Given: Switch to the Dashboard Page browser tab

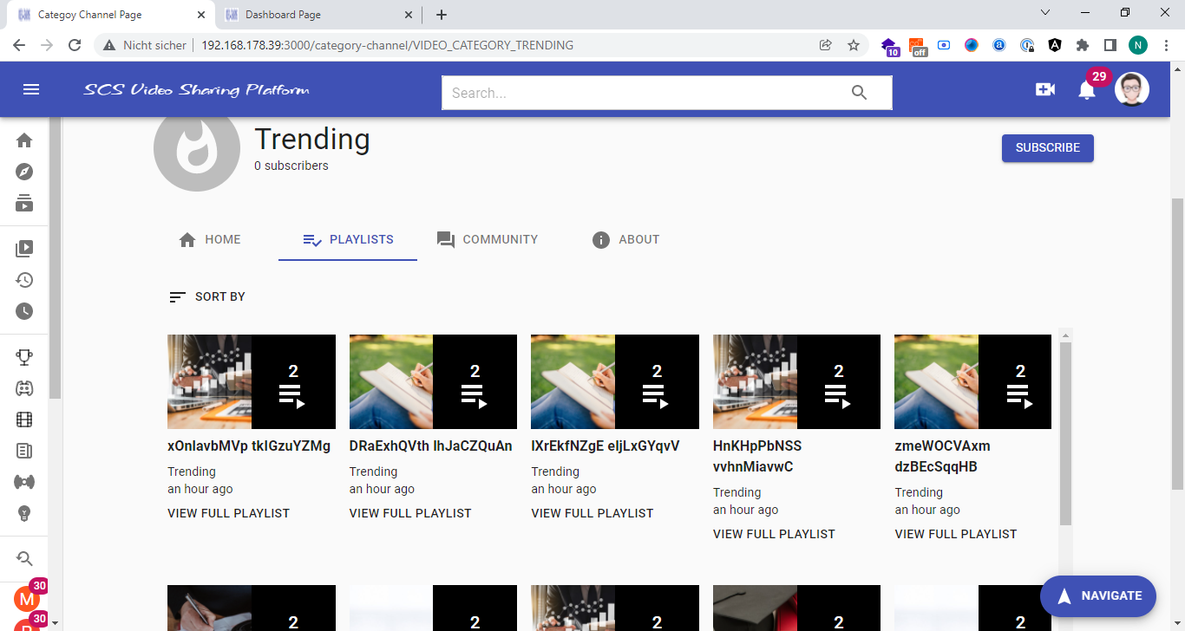Looking at the screenshot, I should coord(318,15).
